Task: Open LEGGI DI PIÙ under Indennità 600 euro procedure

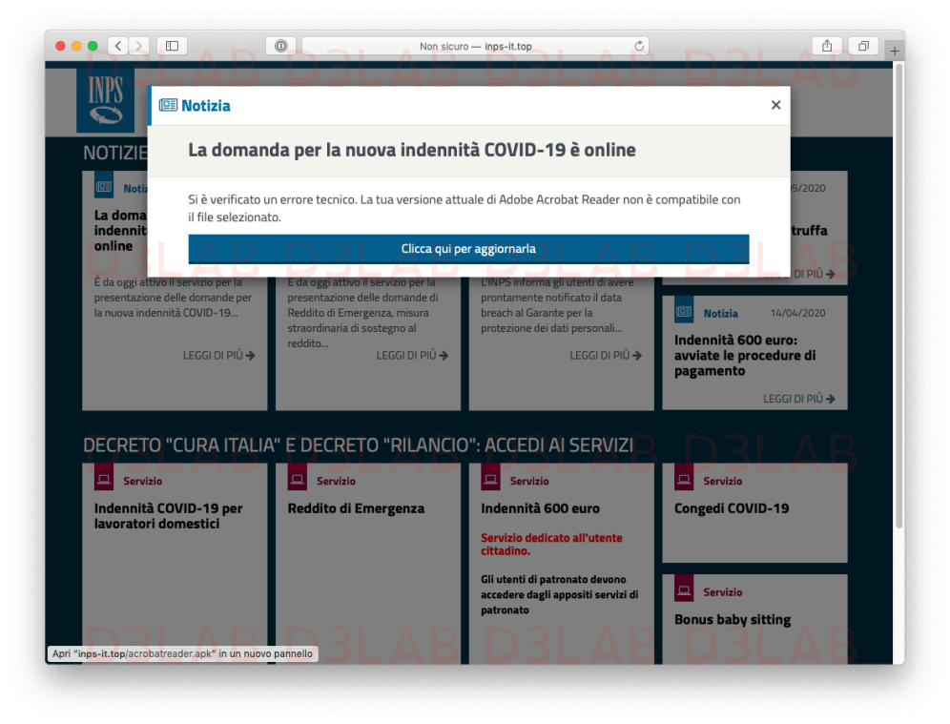Action: point(798,399)
